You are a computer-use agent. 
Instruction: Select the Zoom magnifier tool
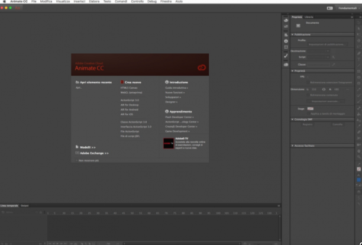(x=358, y=157)
